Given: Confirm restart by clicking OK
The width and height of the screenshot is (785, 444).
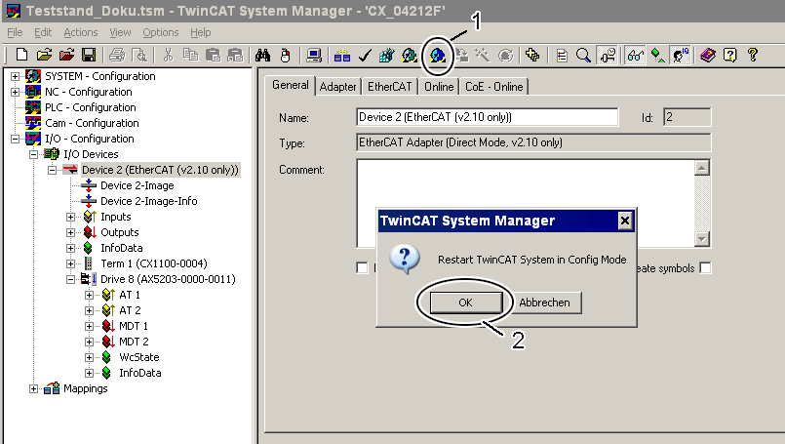Looking at the screenshot, I should [x=465, y=303].
